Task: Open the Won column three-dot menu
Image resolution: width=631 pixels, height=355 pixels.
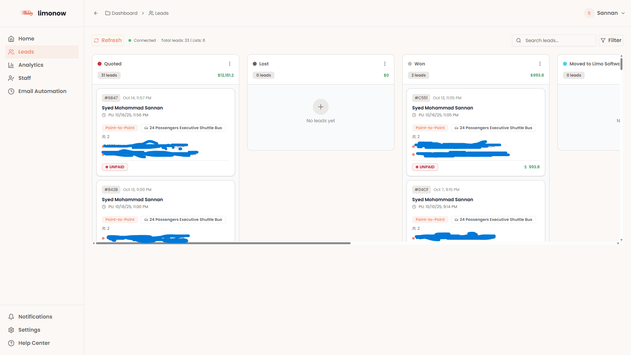Action: 540,64
